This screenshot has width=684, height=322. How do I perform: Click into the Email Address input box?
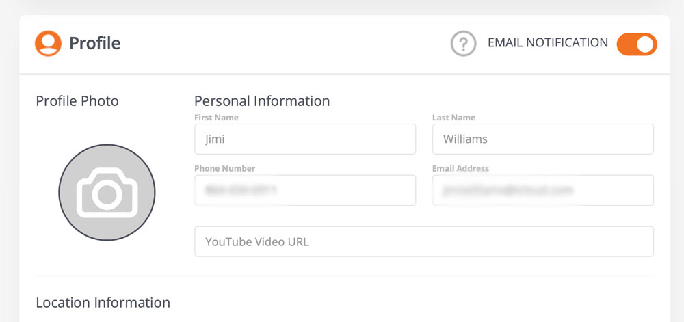542,190
